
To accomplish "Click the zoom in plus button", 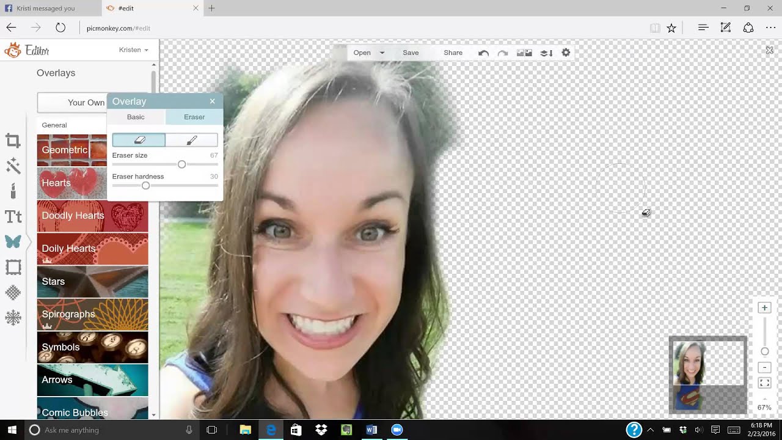I will coord(764,308).
